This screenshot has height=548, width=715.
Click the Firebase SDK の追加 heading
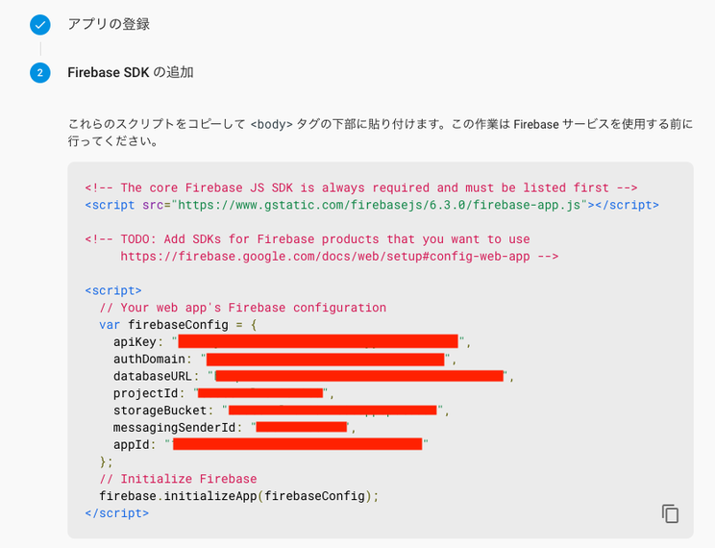pos(131,72)
